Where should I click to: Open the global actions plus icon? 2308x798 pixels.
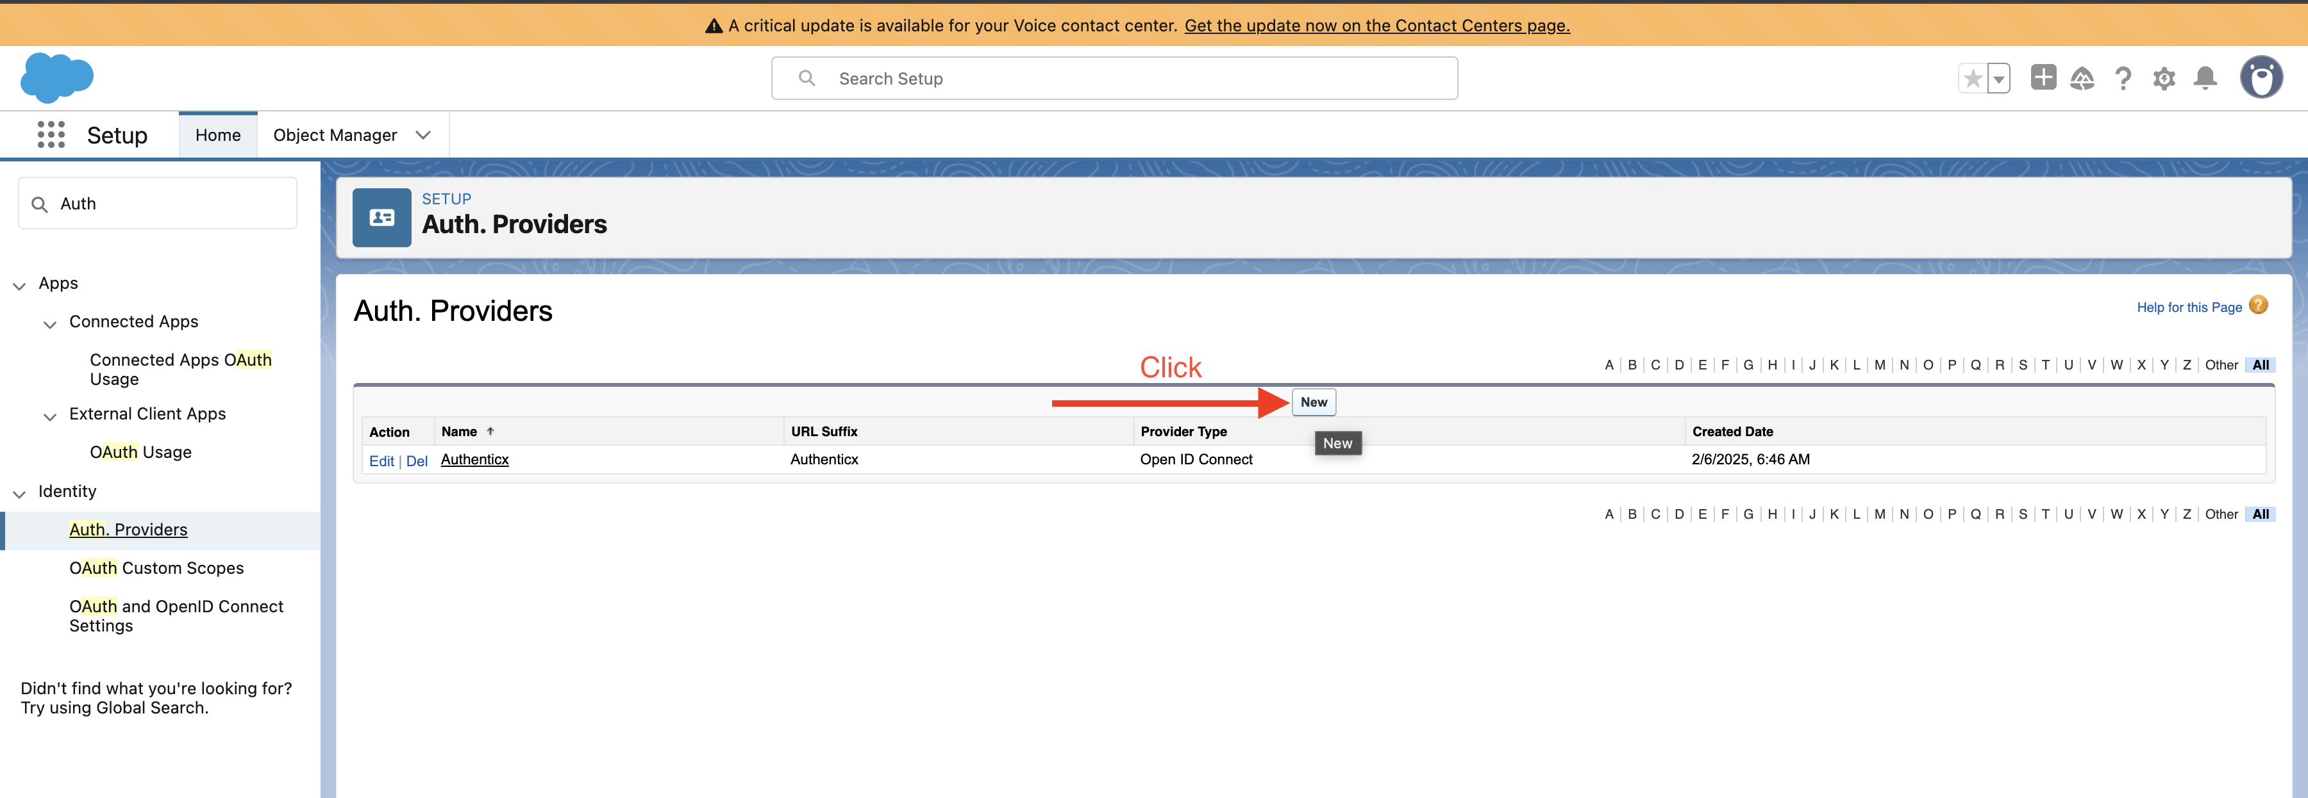(x=2043, y=78)
